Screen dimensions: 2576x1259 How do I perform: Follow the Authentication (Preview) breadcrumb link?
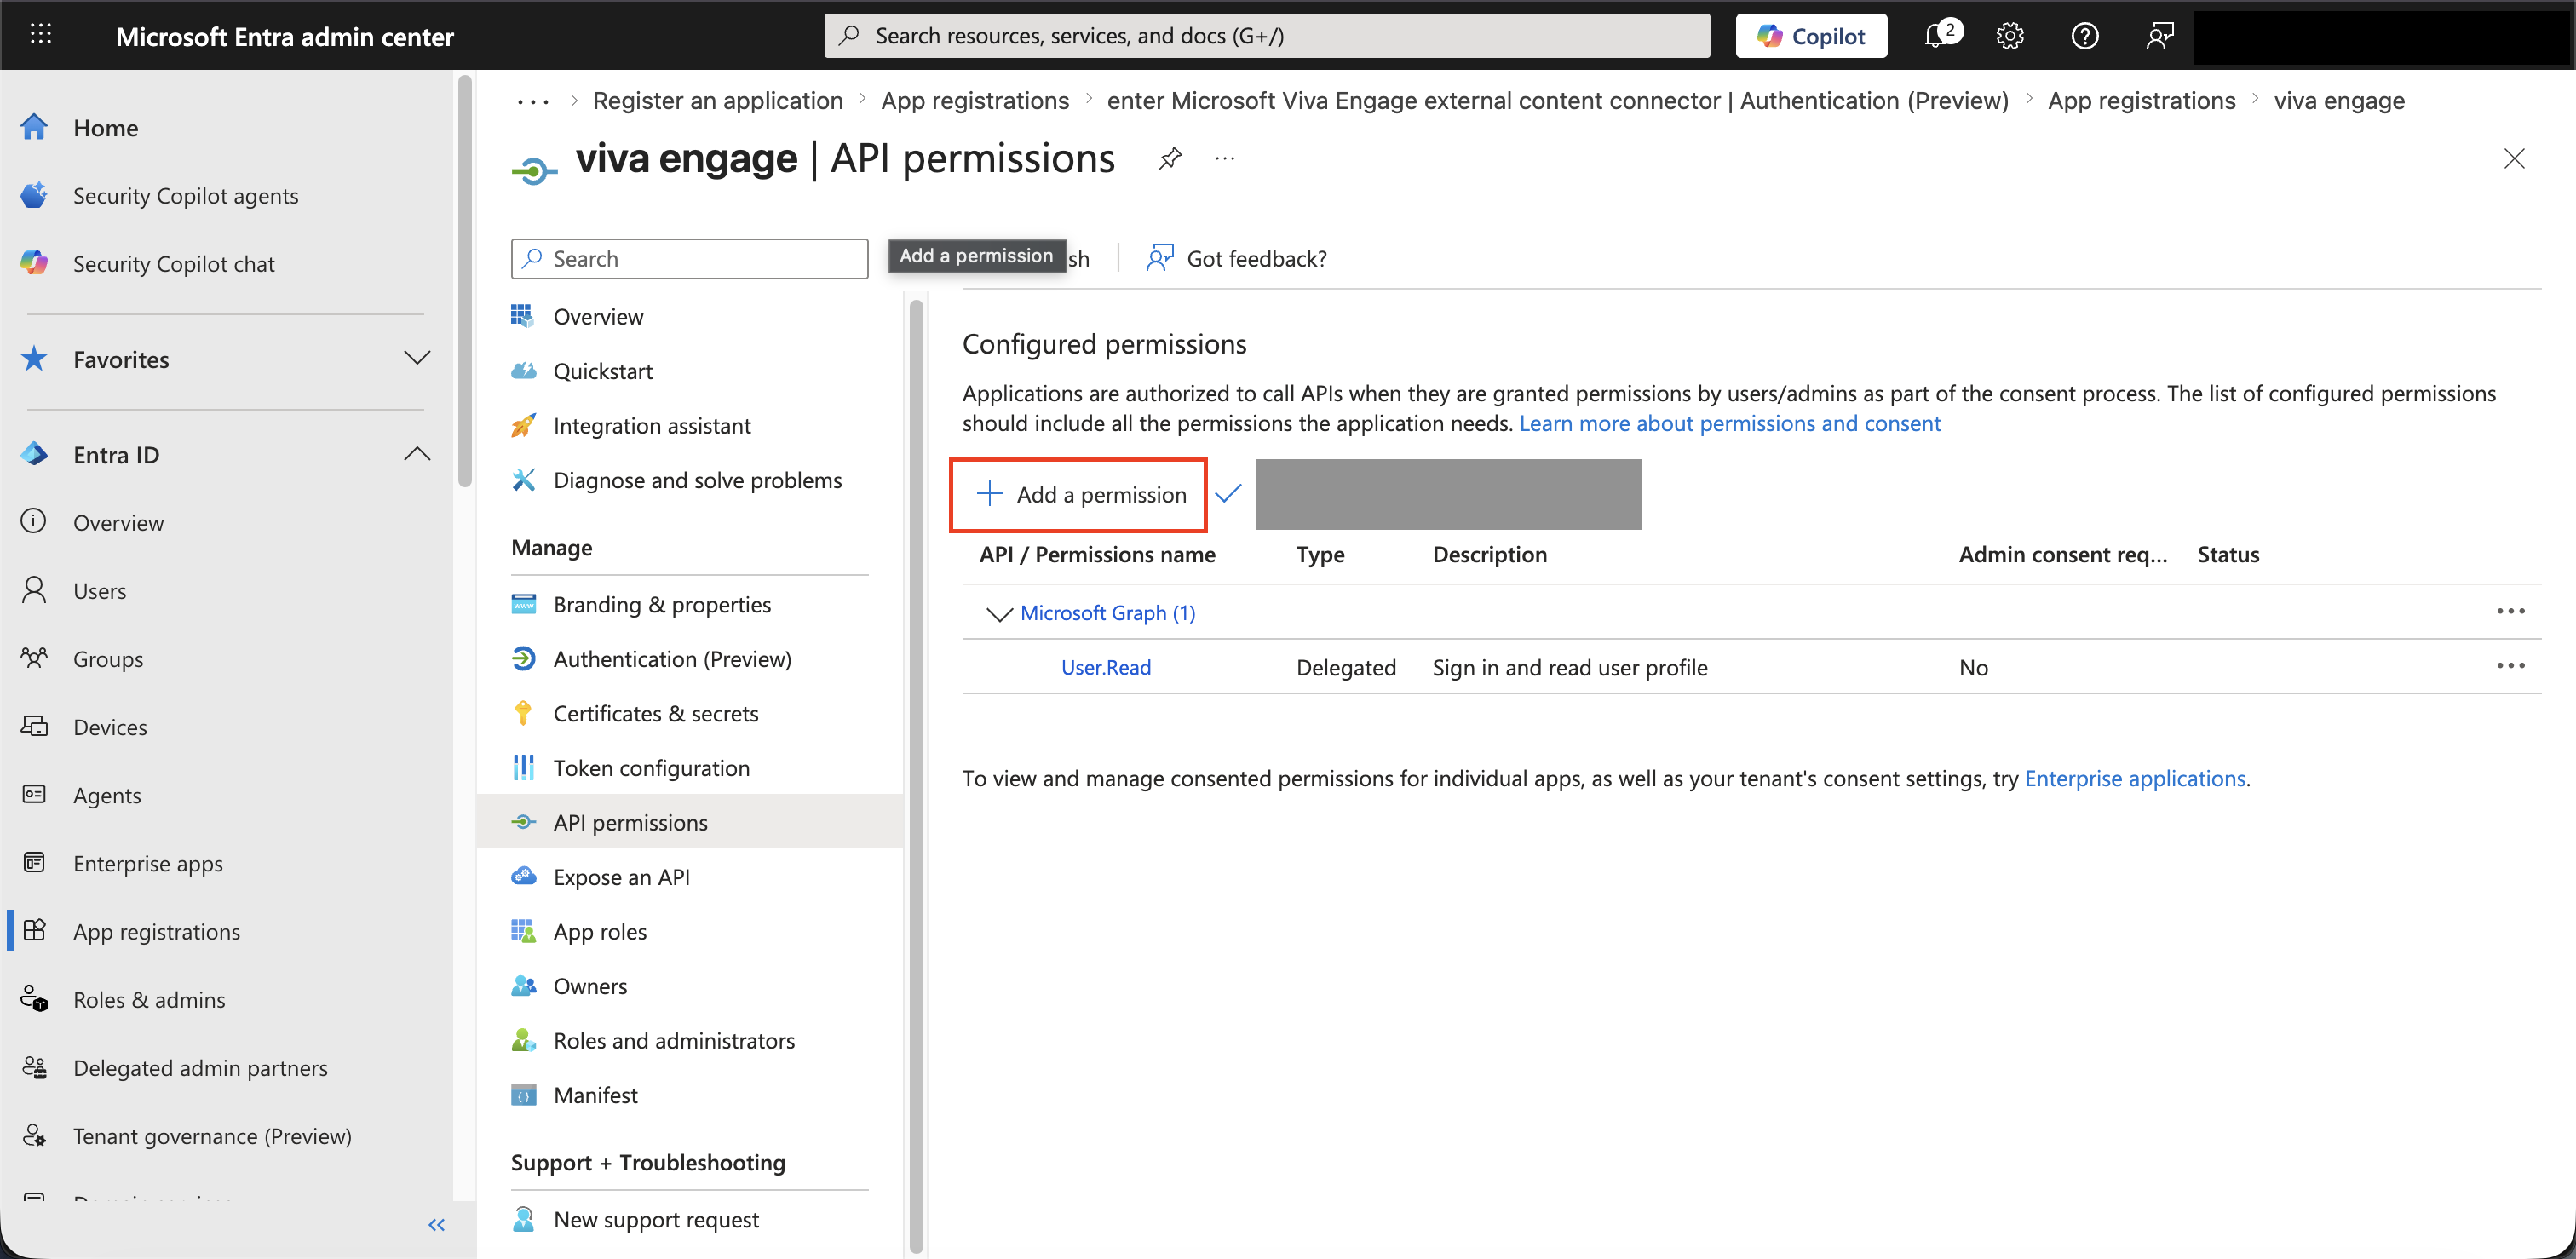pos(1557,101)
